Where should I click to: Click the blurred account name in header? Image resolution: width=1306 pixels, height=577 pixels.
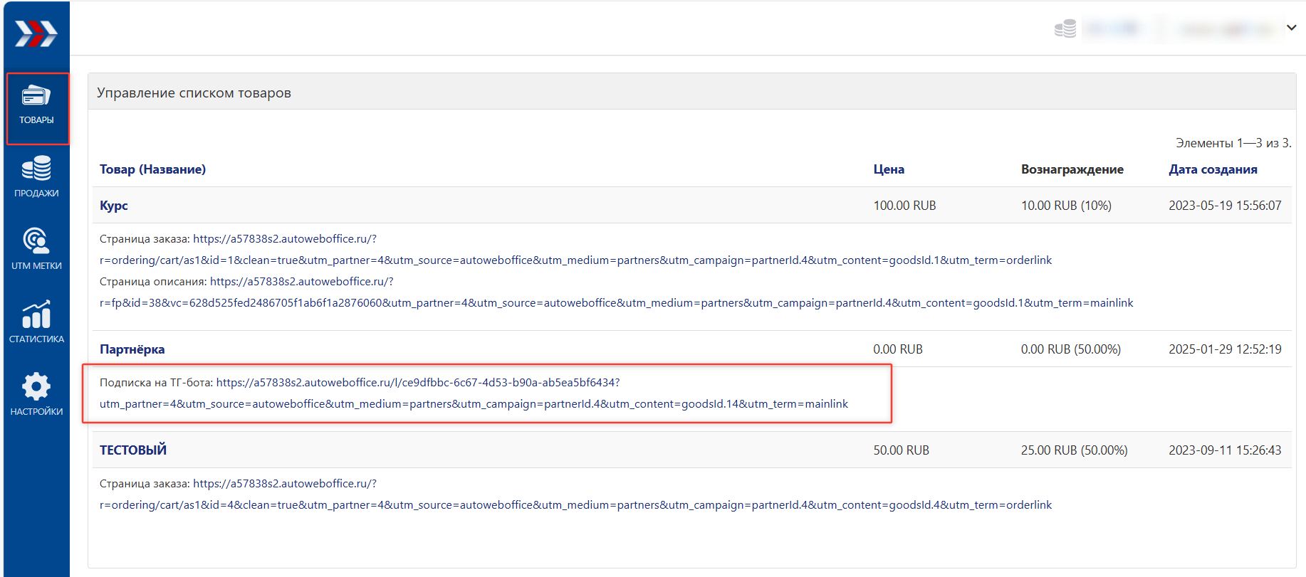pyautogui.click(x=1225, y=29)
